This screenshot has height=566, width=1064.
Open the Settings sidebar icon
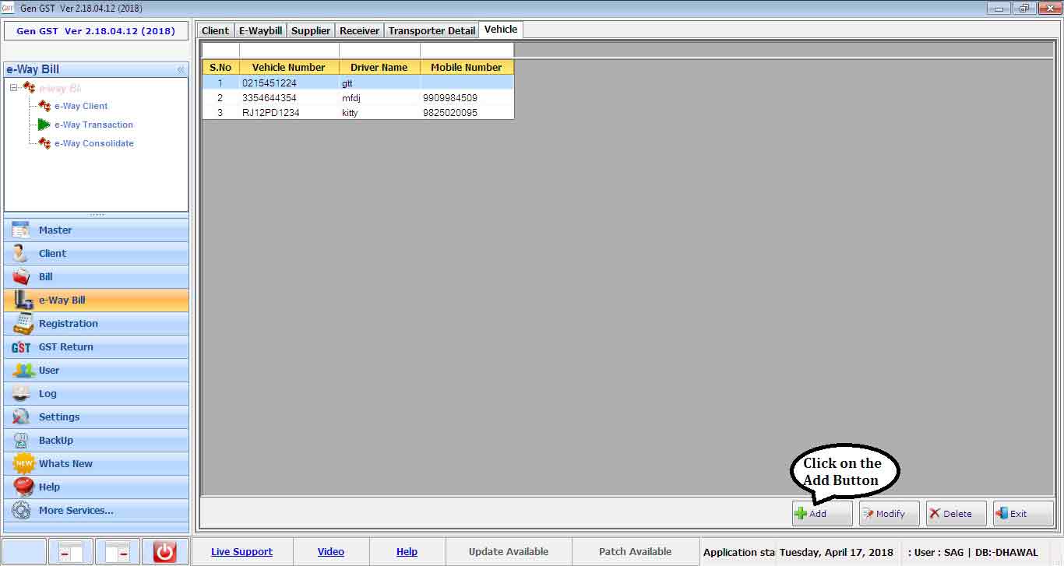tap(21, 417)
